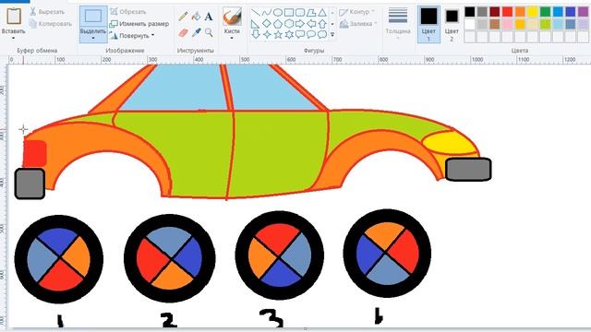Image resolution: width=591 pixels, height=332 pixels.
Task: Pick the rectangle shape
Action: click(x=289, y=13)
